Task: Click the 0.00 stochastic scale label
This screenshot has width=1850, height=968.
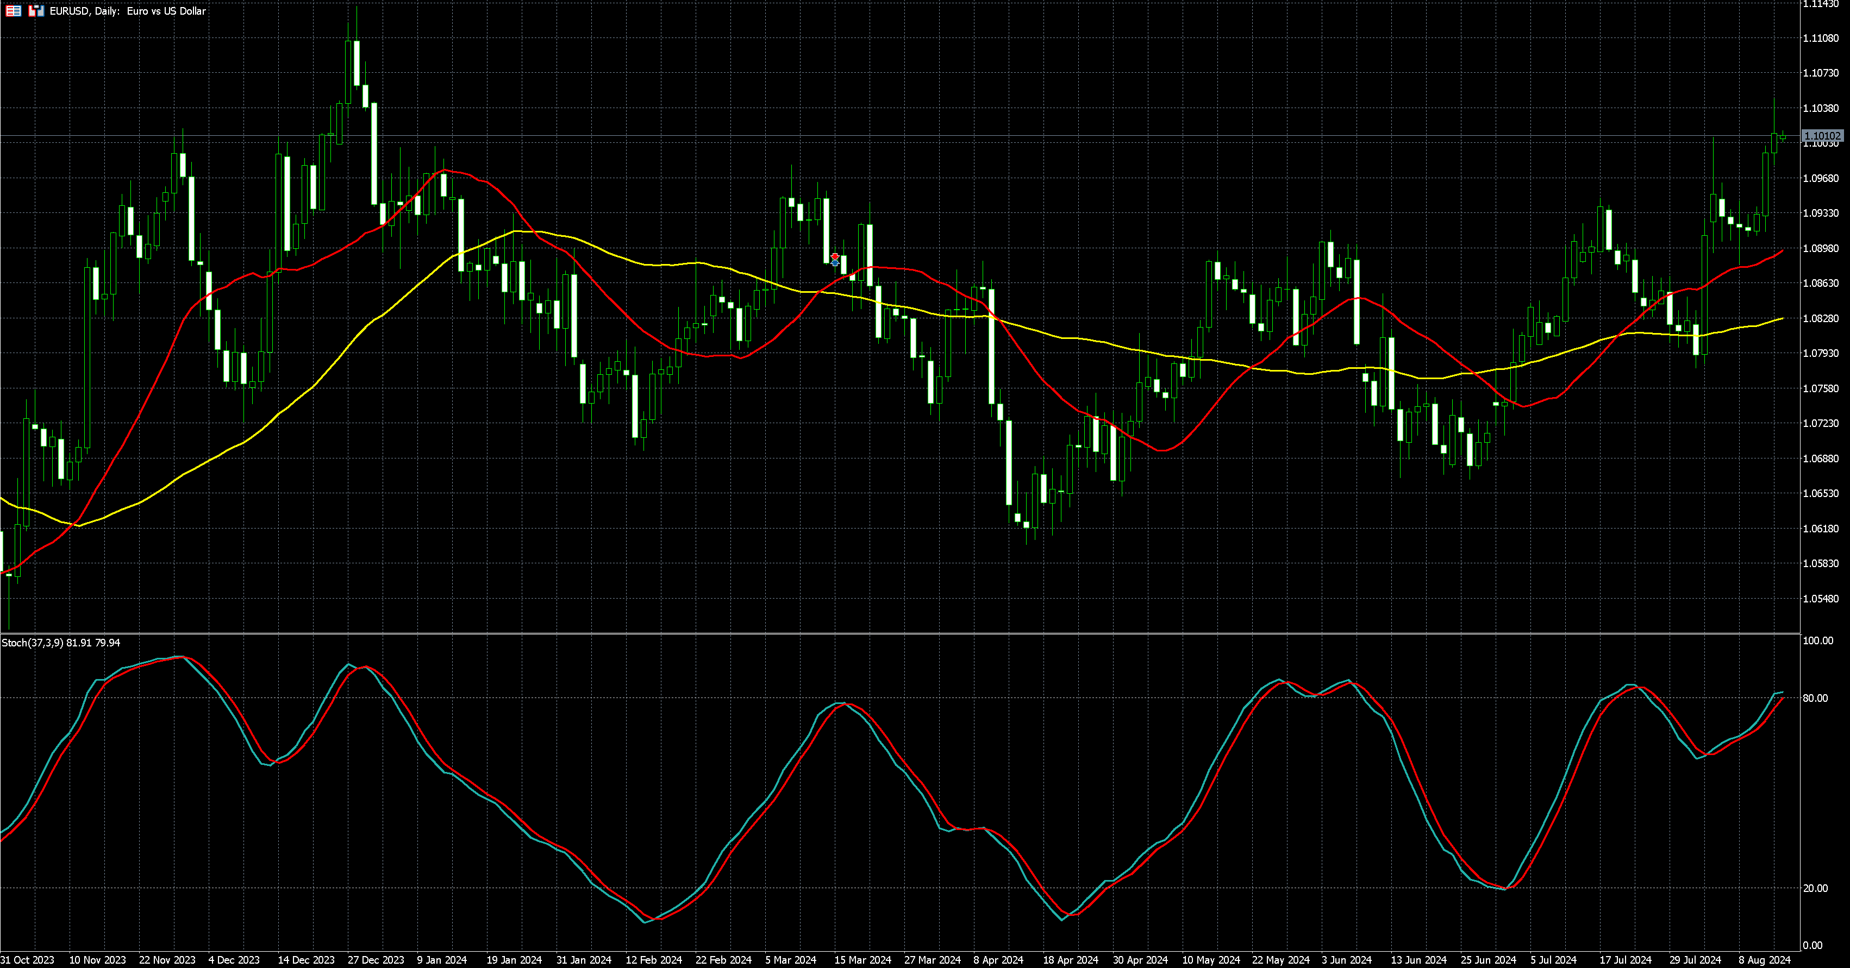Action: [x=1812, y=945]
